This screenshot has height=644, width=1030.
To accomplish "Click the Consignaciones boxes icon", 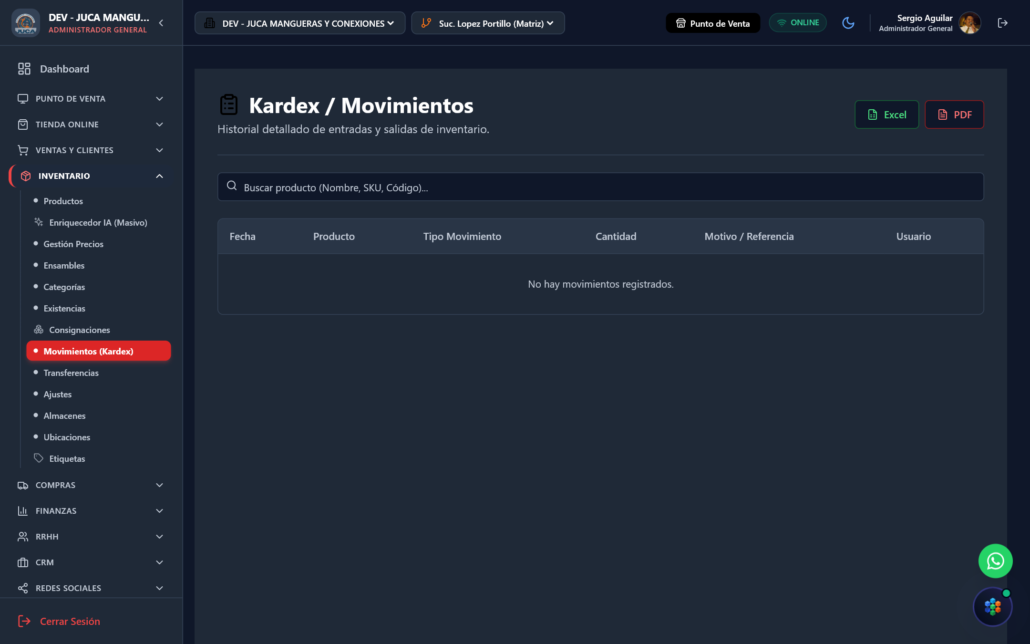I will point(39,329).
